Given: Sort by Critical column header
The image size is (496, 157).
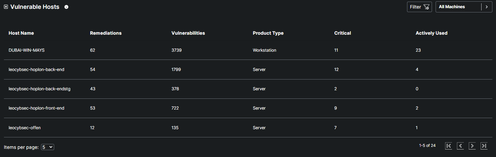Looking at the screenshot, I should (342, 33).
